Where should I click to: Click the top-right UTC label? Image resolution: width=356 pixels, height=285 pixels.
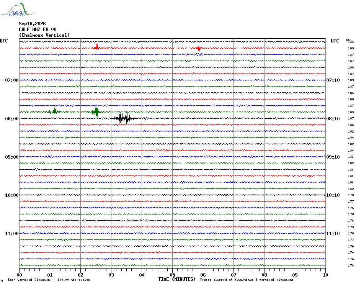point(335,41)
